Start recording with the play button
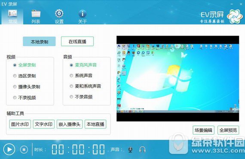 (x=9, y=150)
